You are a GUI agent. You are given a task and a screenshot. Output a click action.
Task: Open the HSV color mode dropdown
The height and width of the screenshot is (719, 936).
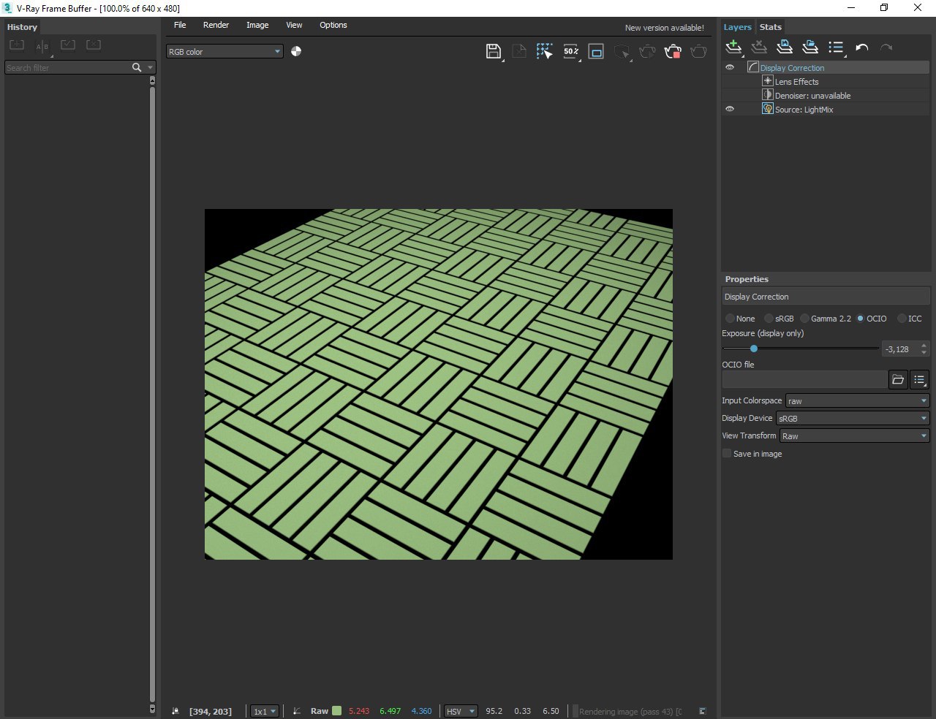pos(461,711)
